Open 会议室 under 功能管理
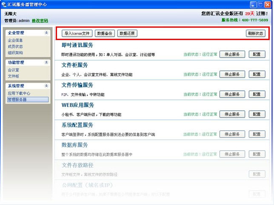 [13, 70]
